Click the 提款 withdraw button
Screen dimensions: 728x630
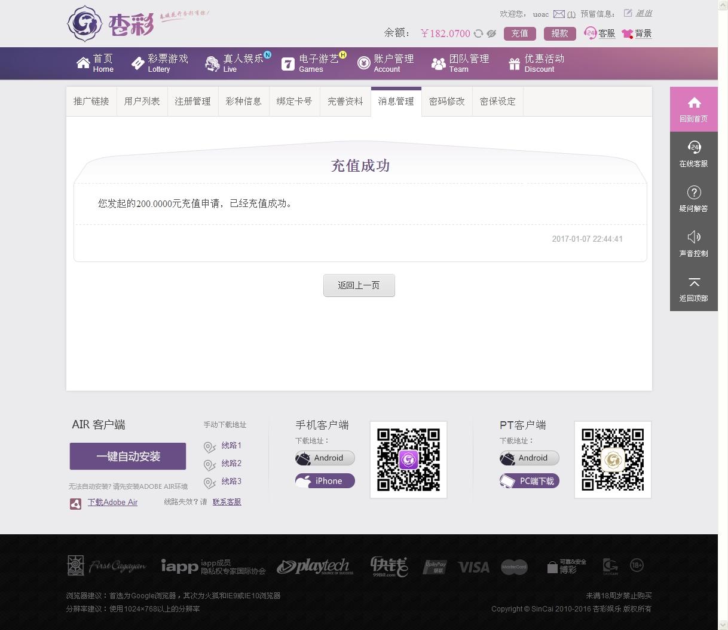[559, 34]
